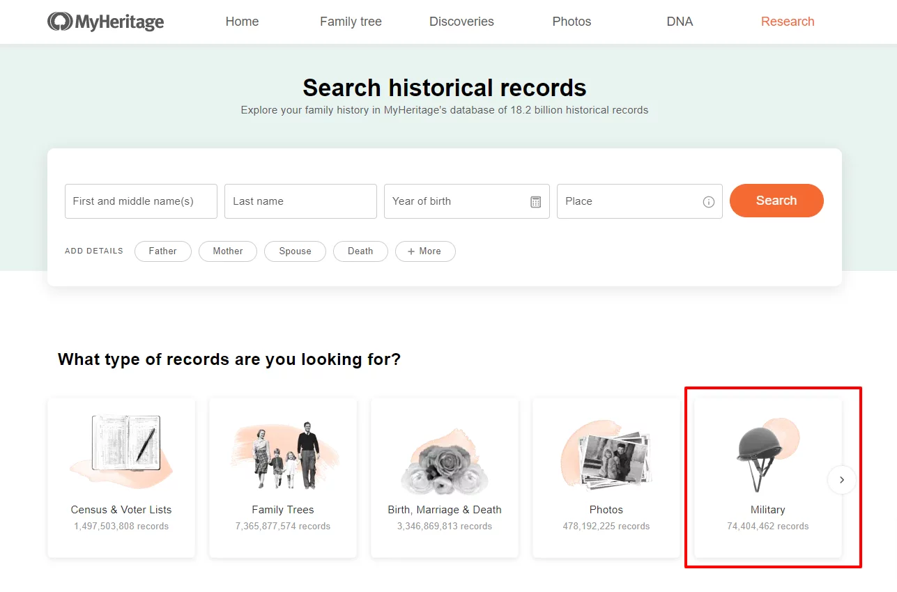Go to the Home menu
This screenshot has height=592, width=897.
point(242,22)
